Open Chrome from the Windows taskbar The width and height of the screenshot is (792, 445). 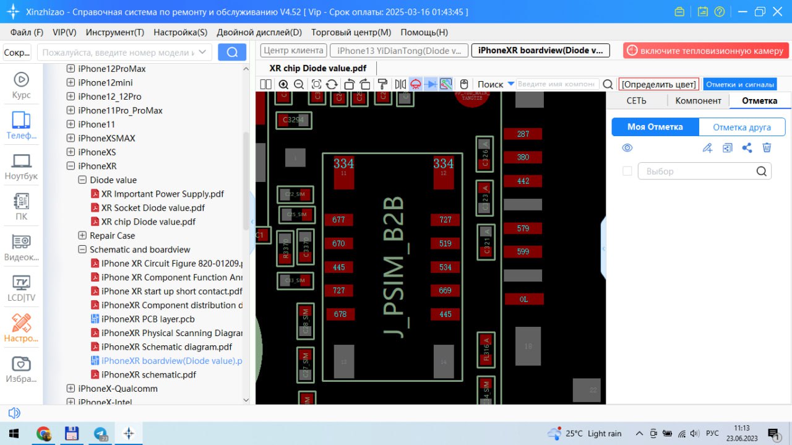click(43, 433)
